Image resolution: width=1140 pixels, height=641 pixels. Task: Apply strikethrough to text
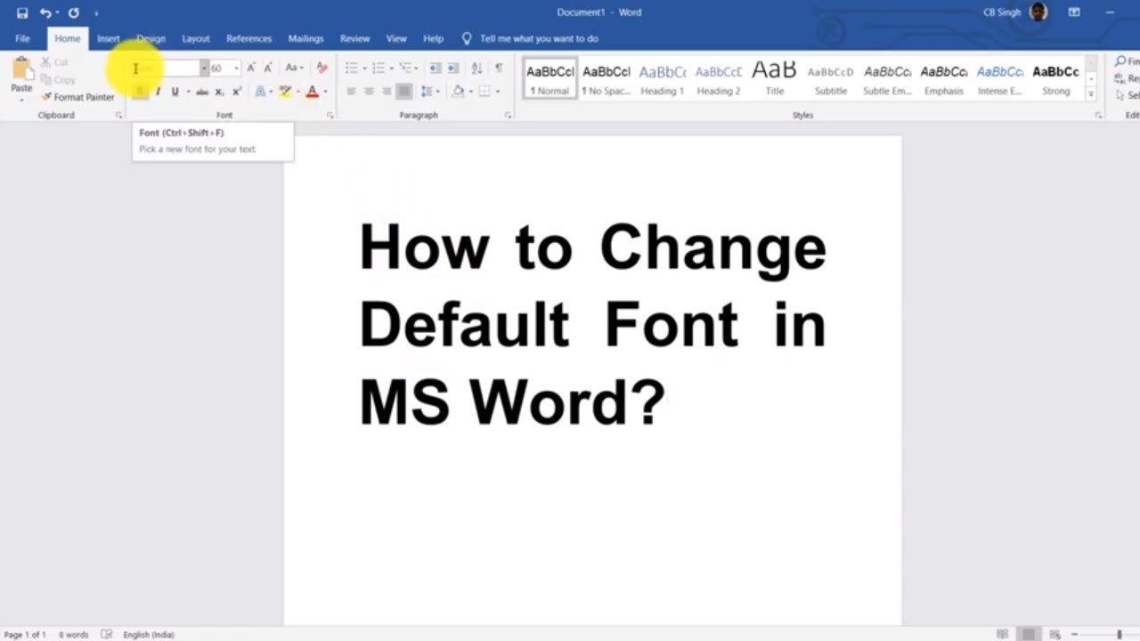pyautogui.click(x=202, y=92)
